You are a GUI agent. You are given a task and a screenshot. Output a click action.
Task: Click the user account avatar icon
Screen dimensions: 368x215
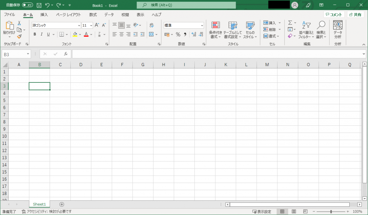pos(295,5)
